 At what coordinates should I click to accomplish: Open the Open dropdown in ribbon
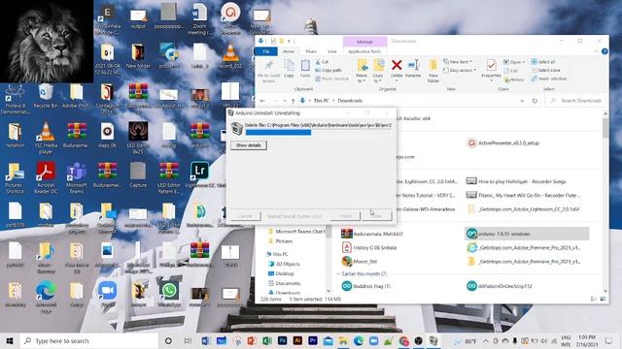(514, 62)
